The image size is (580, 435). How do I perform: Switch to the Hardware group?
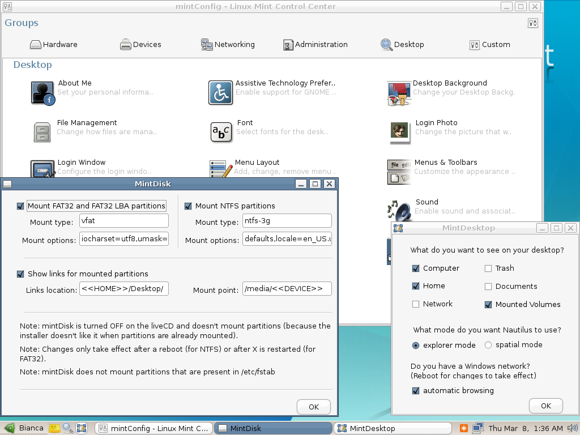point(54,45)
